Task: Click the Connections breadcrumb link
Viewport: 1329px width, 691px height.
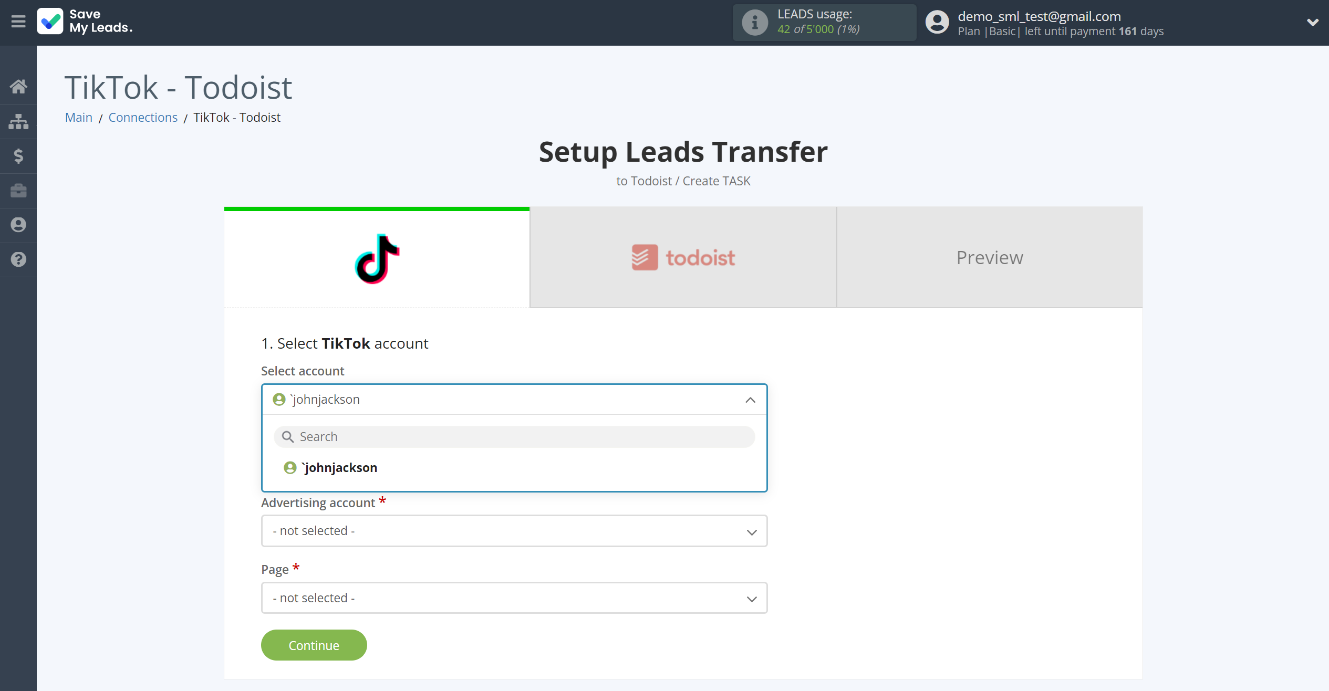Action: pos(143,117)
